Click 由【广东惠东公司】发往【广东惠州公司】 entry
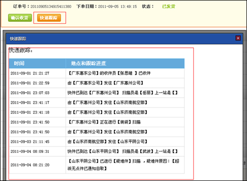The width and height of the screenshot is (247, 181). tap(105, 83)
